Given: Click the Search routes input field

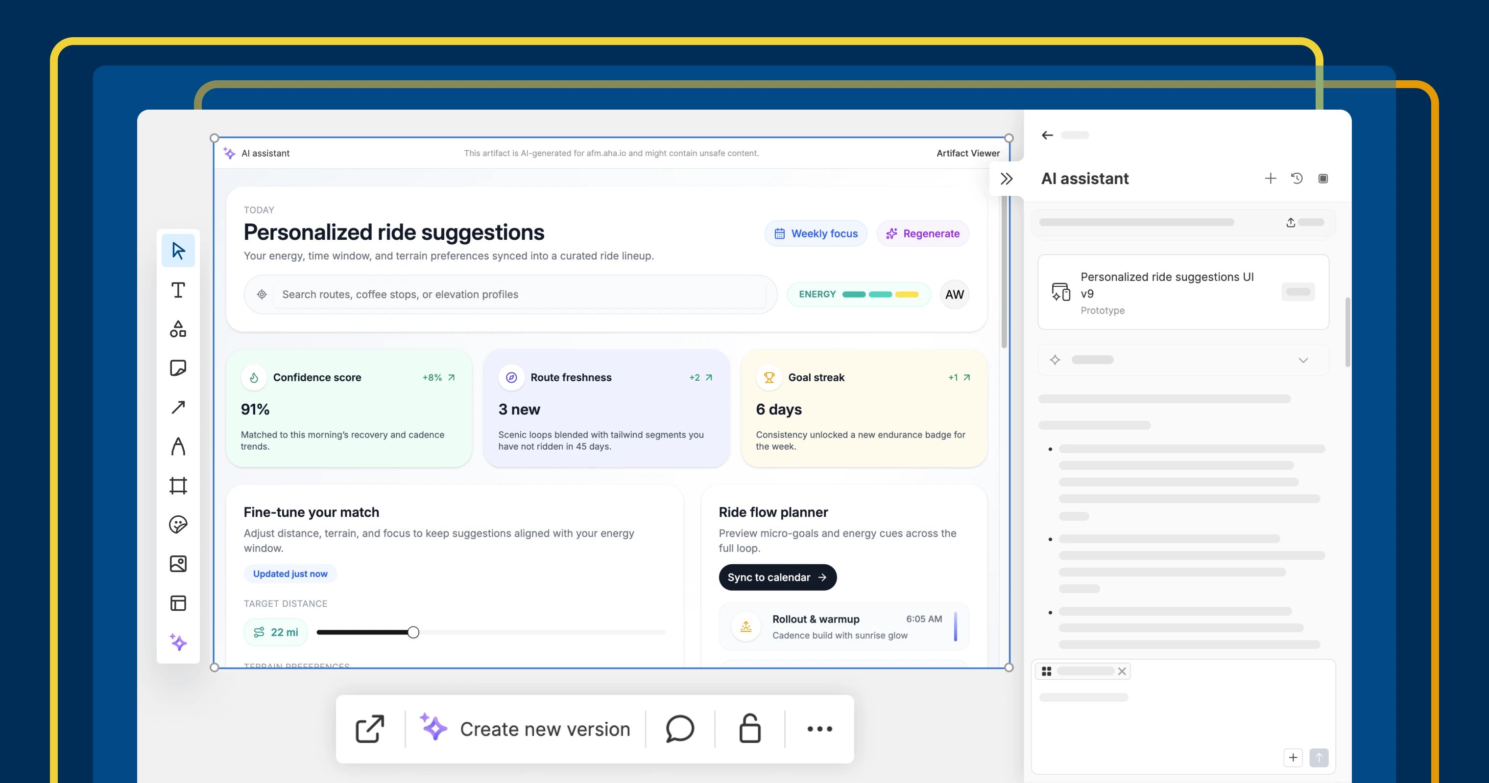Looking at the screenshot, I should 520,295.
